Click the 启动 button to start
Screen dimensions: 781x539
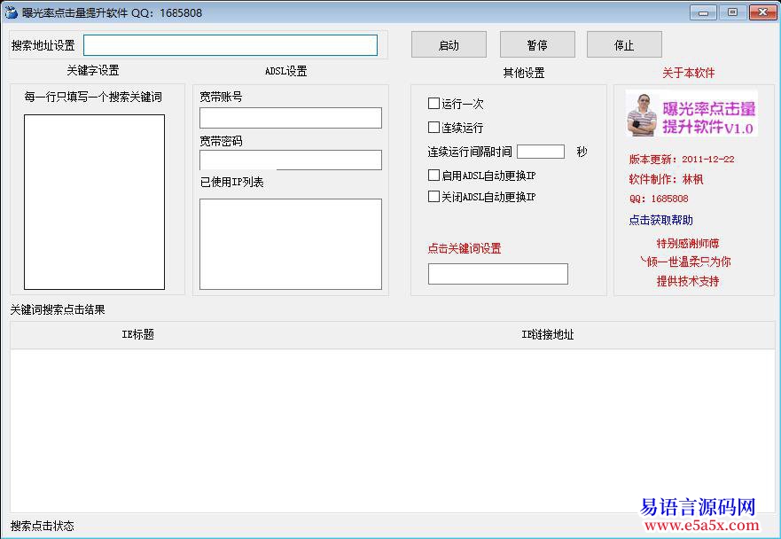[x=449, y=43]
